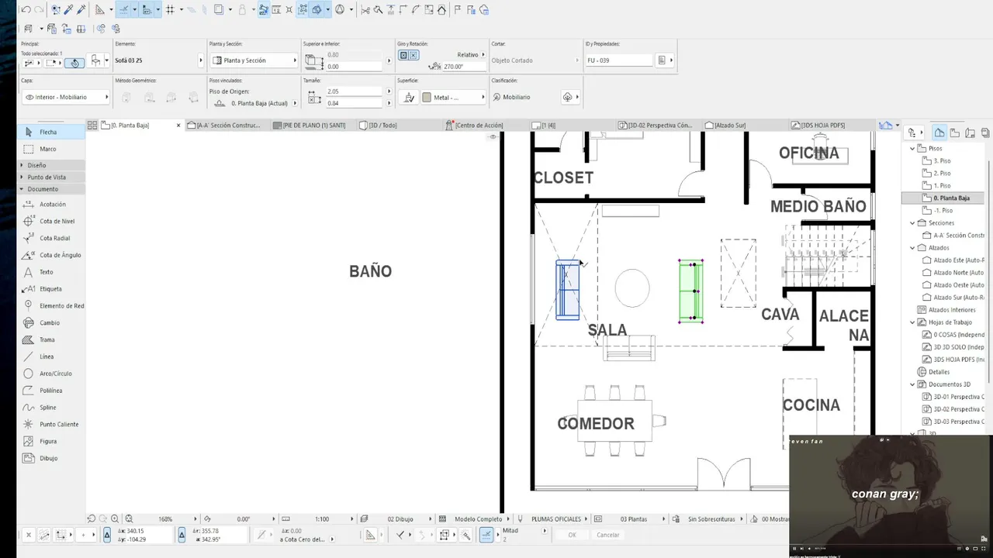993x558 pixels.
Task: Activate the Etiqueta label tool
Action: click(x=51, y=289)
